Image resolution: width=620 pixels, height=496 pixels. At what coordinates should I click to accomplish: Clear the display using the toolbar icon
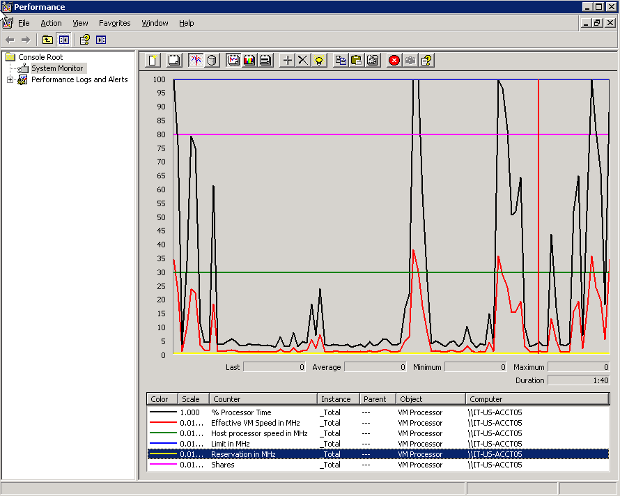[x=174, y=61]
